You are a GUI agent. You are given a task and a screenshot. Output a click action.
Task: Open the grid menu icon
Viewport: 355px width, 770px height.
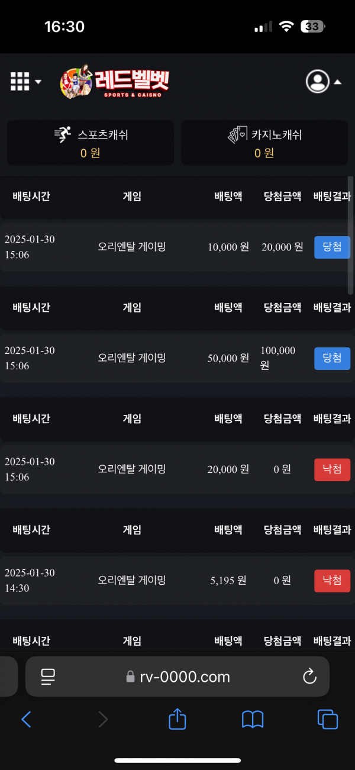[x=20, y=81]
